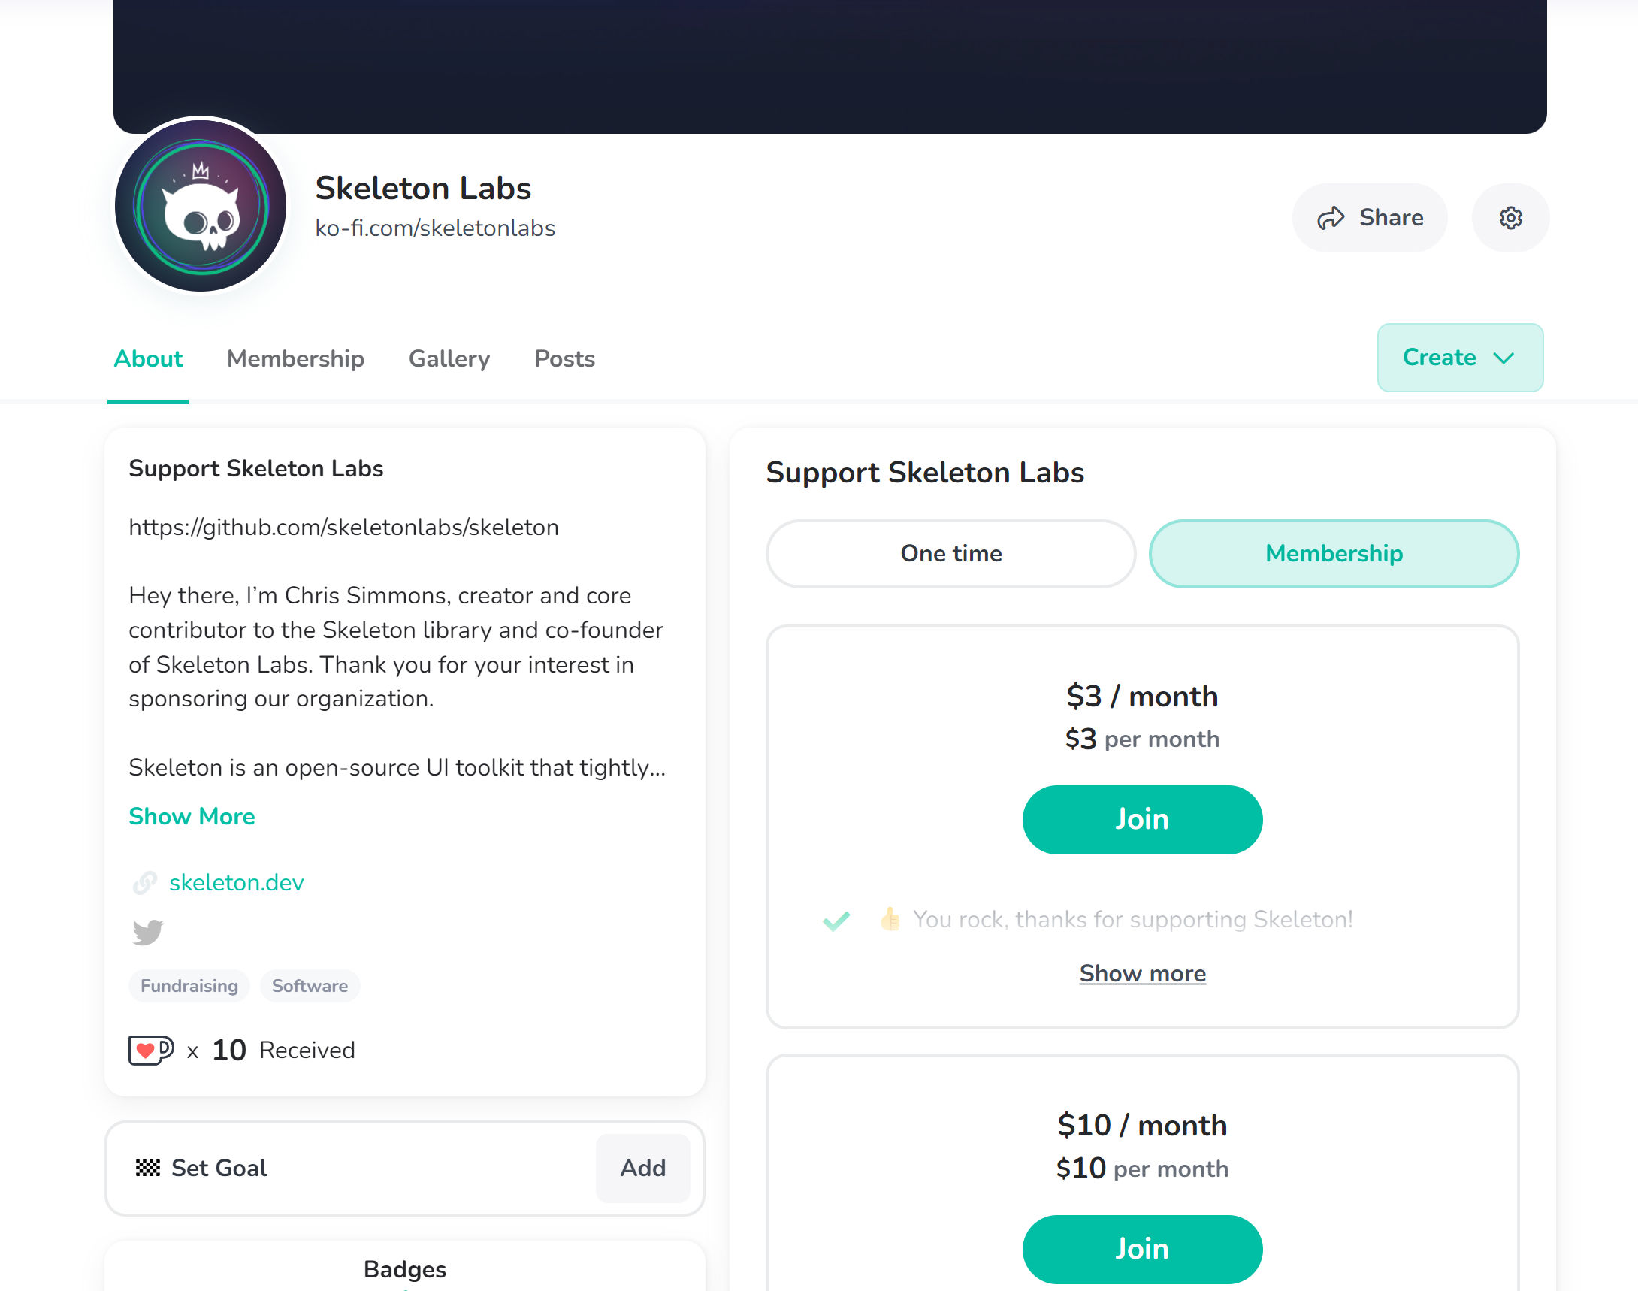The image size is (1638, 1291).
Task: Expand $3 tier benefits with Show more
Action: (1142, 973)
